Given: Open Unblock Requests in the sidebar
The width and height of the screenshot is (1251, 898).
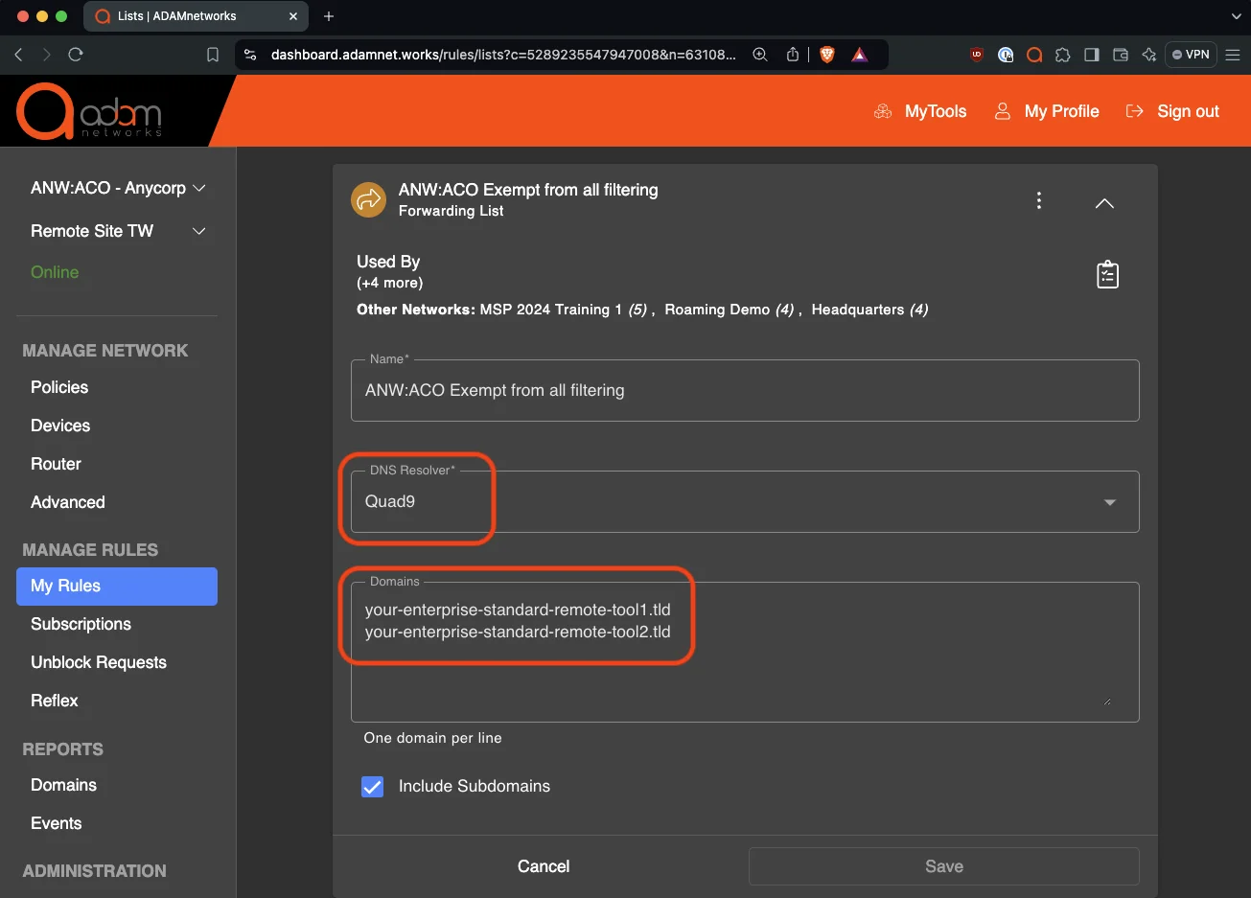Looking at the screenshot, I should (99, 662).
